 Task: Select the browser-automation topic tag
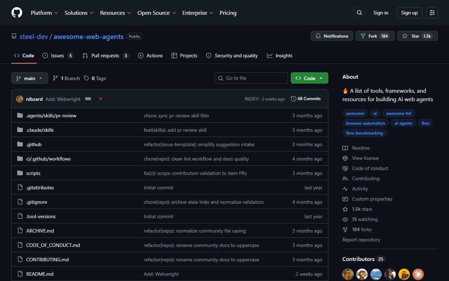366,123
